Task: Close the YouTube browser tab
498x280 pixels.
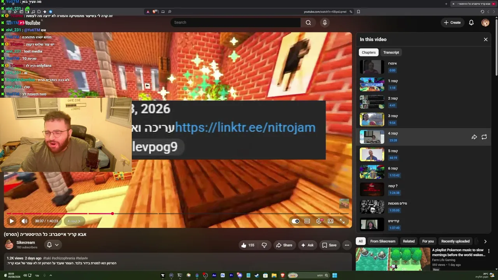Action: pyautogui.click(x=453, y=4)
